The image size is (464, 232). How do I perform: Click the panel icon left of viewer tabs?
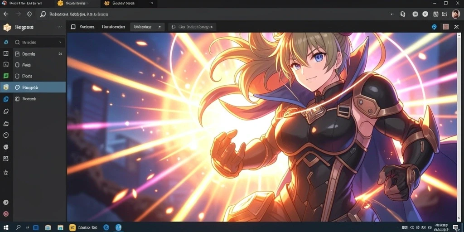[73, 27]
